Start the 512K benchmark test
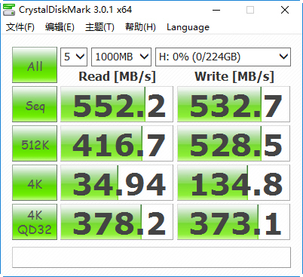This screenshot has height=277, width=303. [x=35, y=143]
